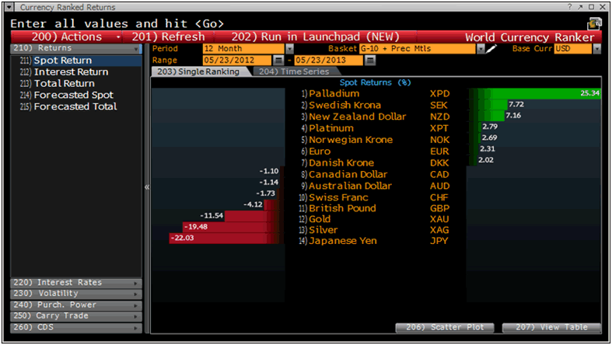Click the export icon at top right
The height and width of the screenshot is (345, 612).
coord(595,23)
